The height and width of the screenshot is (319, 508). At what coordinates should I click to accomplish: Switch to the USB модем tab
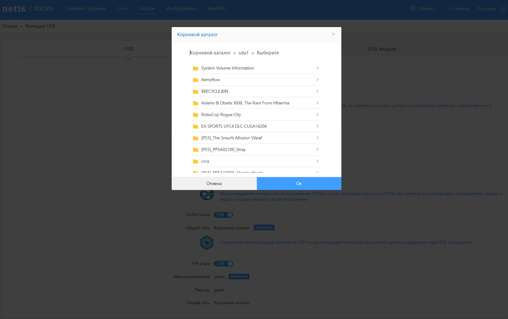point(381,49)
